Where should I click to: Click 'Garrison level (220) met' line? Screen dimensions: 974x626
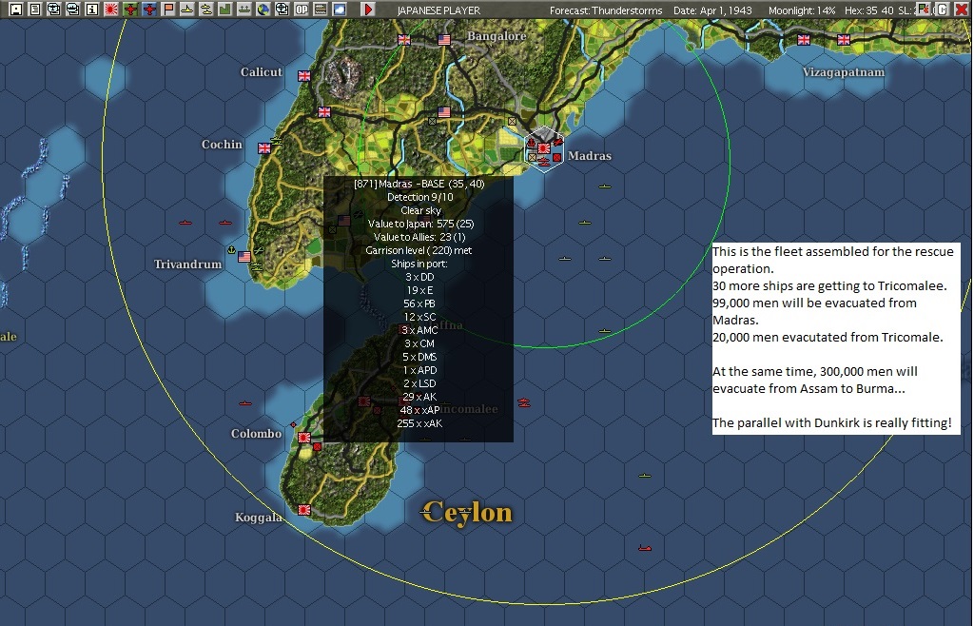419,250
